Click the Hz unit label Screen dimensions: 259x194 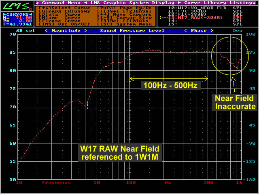pyautogui.click(x=168, y=183)
